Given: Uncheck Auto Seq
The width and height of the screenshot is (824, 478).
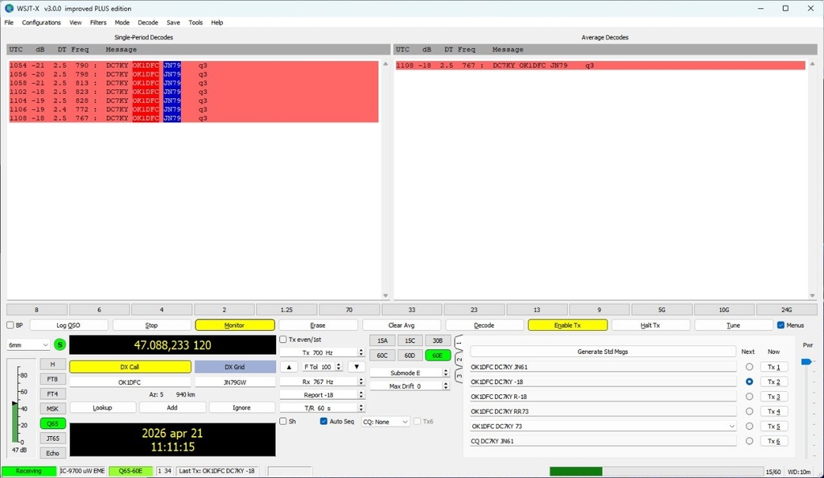Looking at the screenshot, I should [x=323, y=422].
